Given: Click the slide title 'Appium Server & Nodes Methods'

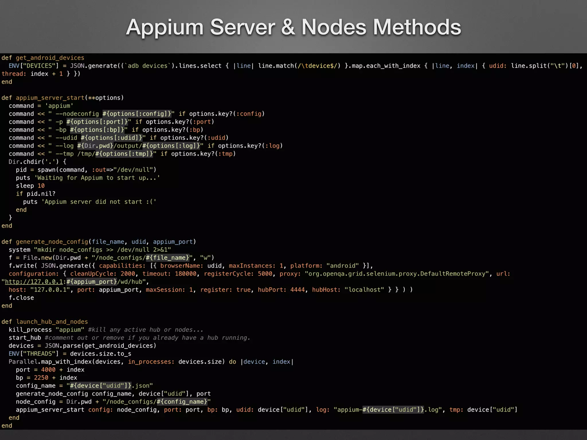Looking at the screenshot, I should point(293,27).
